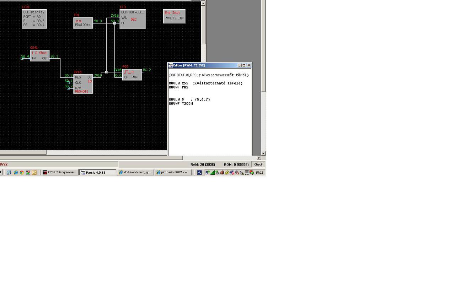
Task: Click the volume speaker icon in system tray
Action: 222,173
